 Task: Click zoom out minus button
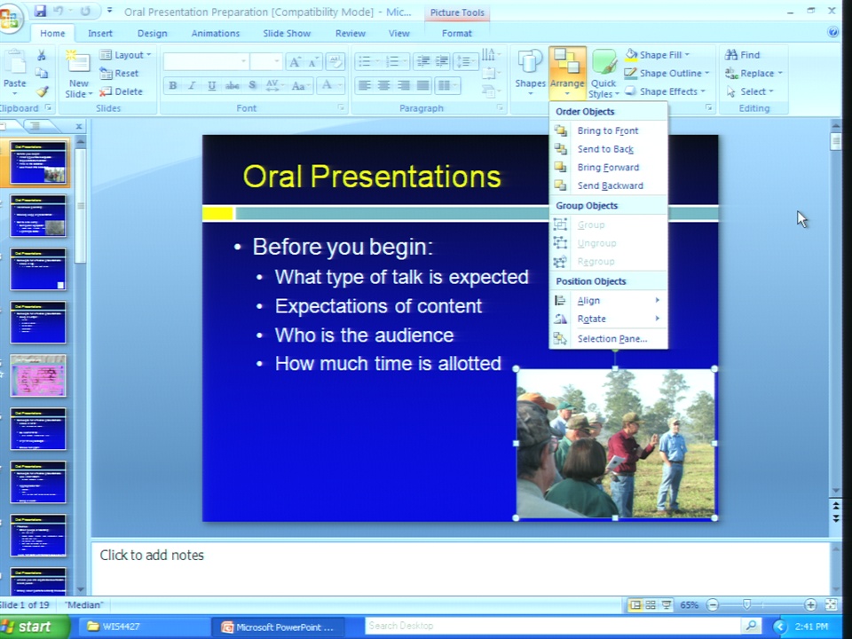pos(713,604)
